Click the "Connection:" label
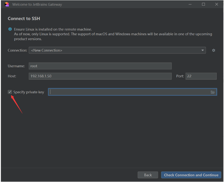The width and height of the screenshot is (224, 182). click(17, 50)
